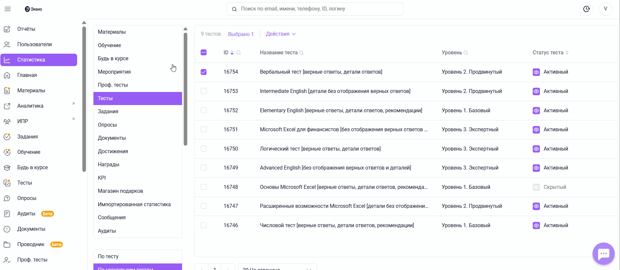The height and width of the screenshot is (270, 620).
Task: Expand the Действия dropdown
Action: click(280, 34)
